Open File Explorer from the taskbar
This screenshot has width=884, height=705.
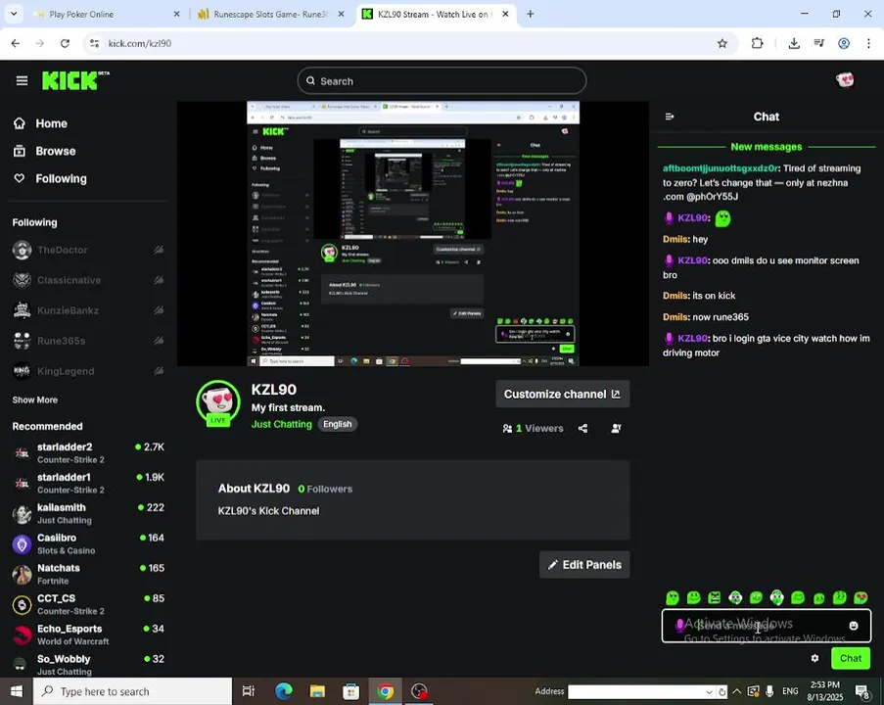(x=317, y=691)
